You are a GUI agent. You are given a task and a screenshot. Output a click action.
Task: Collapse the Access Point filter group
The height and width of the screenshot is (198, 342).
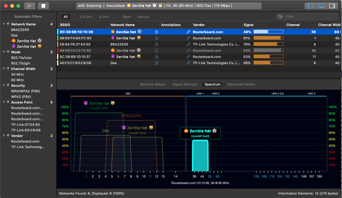pos(4,102)
